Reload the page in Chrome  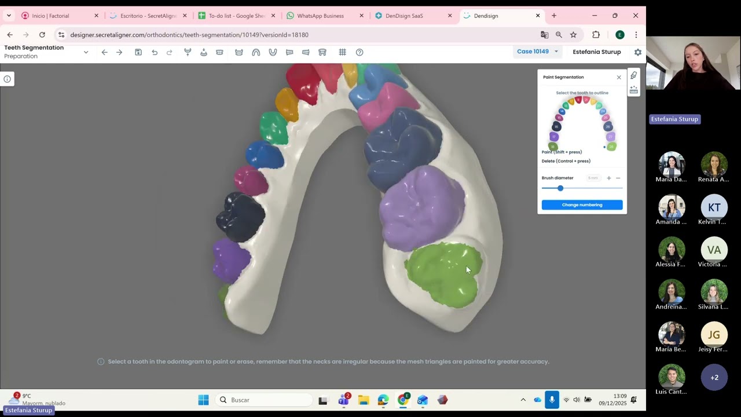tap(42, 35)
